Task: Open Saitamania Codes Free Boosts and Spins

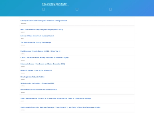Action: click(43, 64)
